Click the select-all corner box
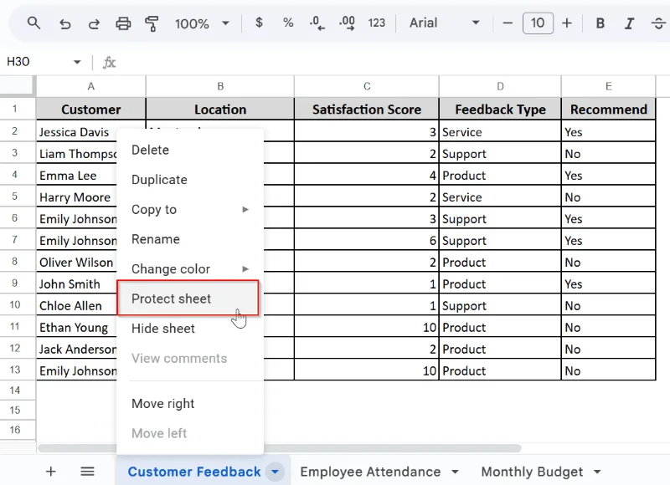Screen dimensions: 670x485 tap(17, 86)
